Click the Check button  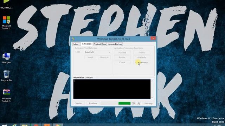point(122,62)
